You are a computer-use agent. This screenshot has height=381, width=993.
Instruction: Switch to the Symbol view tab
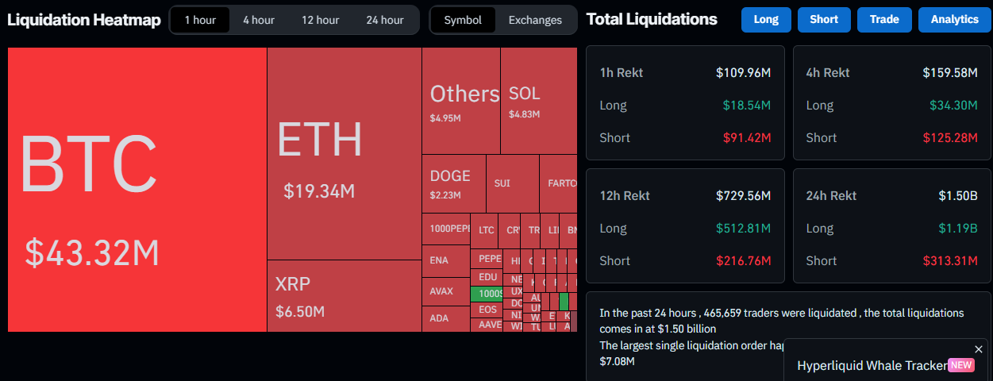(x=463, y=20)
